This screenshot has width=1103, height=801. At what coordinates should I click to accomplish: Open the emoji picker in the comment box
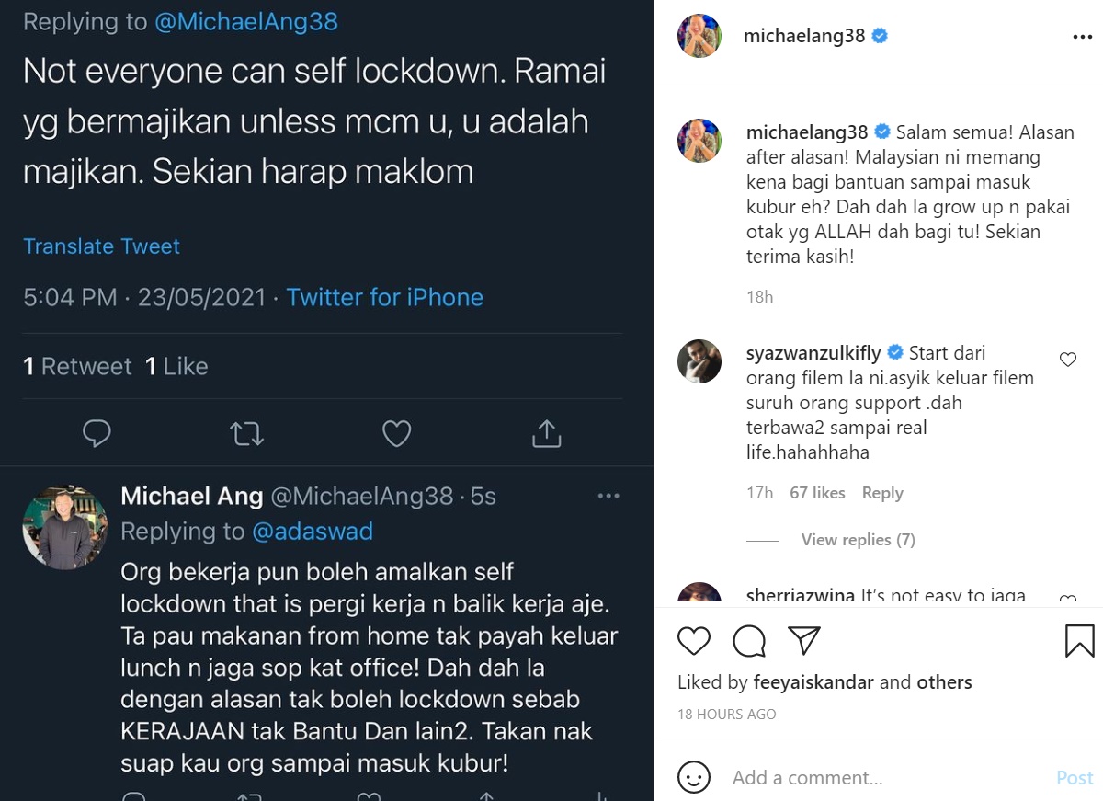click(694, 777)
